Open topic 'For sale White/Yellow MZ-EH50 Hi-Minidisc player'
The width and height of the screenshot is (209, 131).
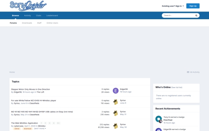(x=33, y=101)
